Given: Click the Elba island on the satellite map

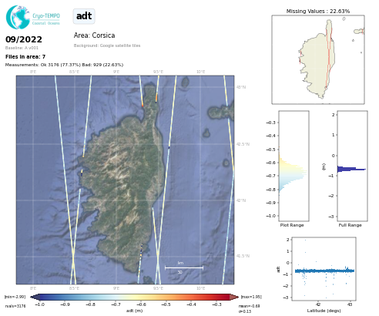Looking at the screenshot, I should pyautogui.click(x=221, y=113).
